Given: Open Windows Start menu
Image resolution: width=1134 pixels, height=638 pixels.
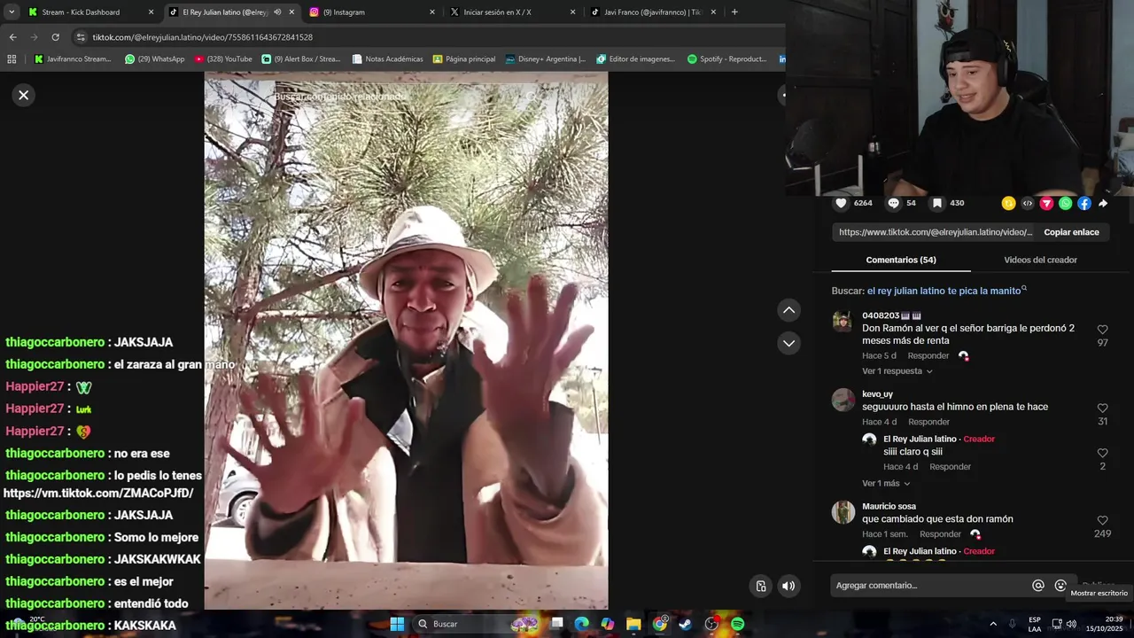Looking at the screenshot, I should tap(397, 624).
